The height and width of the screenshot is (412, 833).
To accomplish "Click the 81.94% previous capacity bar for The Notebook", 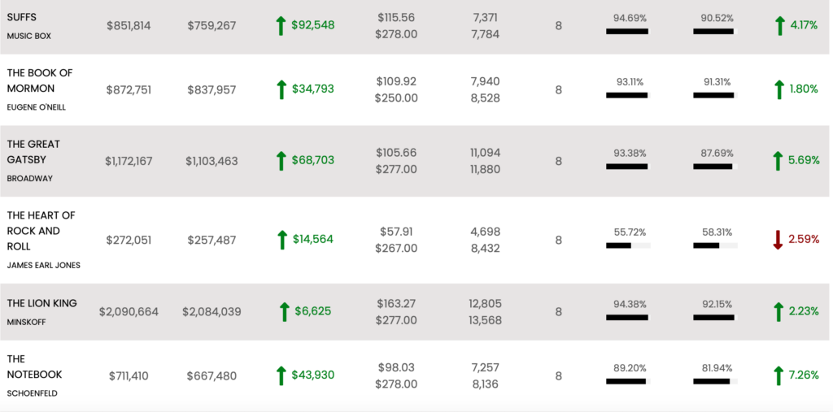I will (716, 381).
